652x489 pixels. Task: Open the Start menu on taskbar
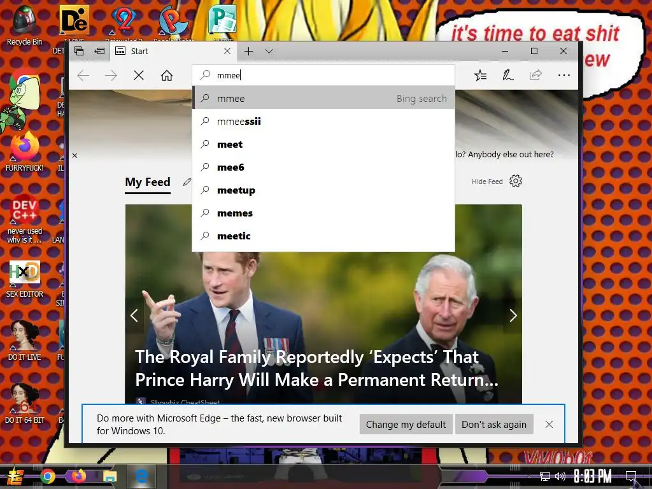tap(15, 477)
